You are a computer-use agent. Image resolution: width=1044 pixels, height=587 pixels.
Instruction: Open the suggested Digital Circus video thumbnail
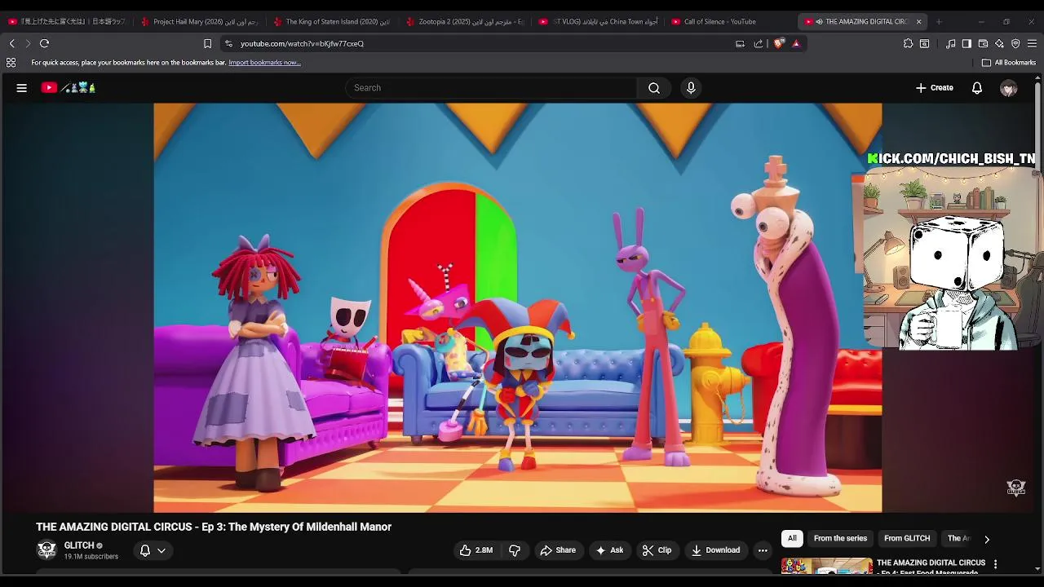point(827,566)
